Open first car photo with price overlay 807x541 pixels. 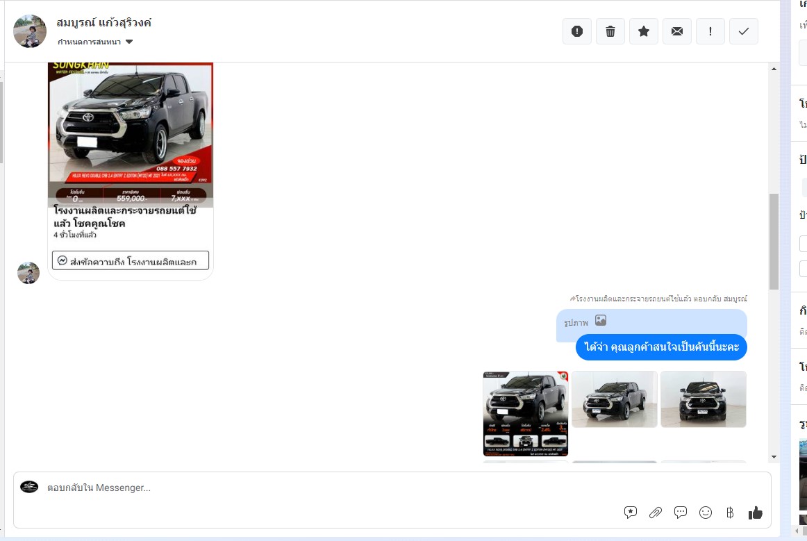click(x=526, y=414)
